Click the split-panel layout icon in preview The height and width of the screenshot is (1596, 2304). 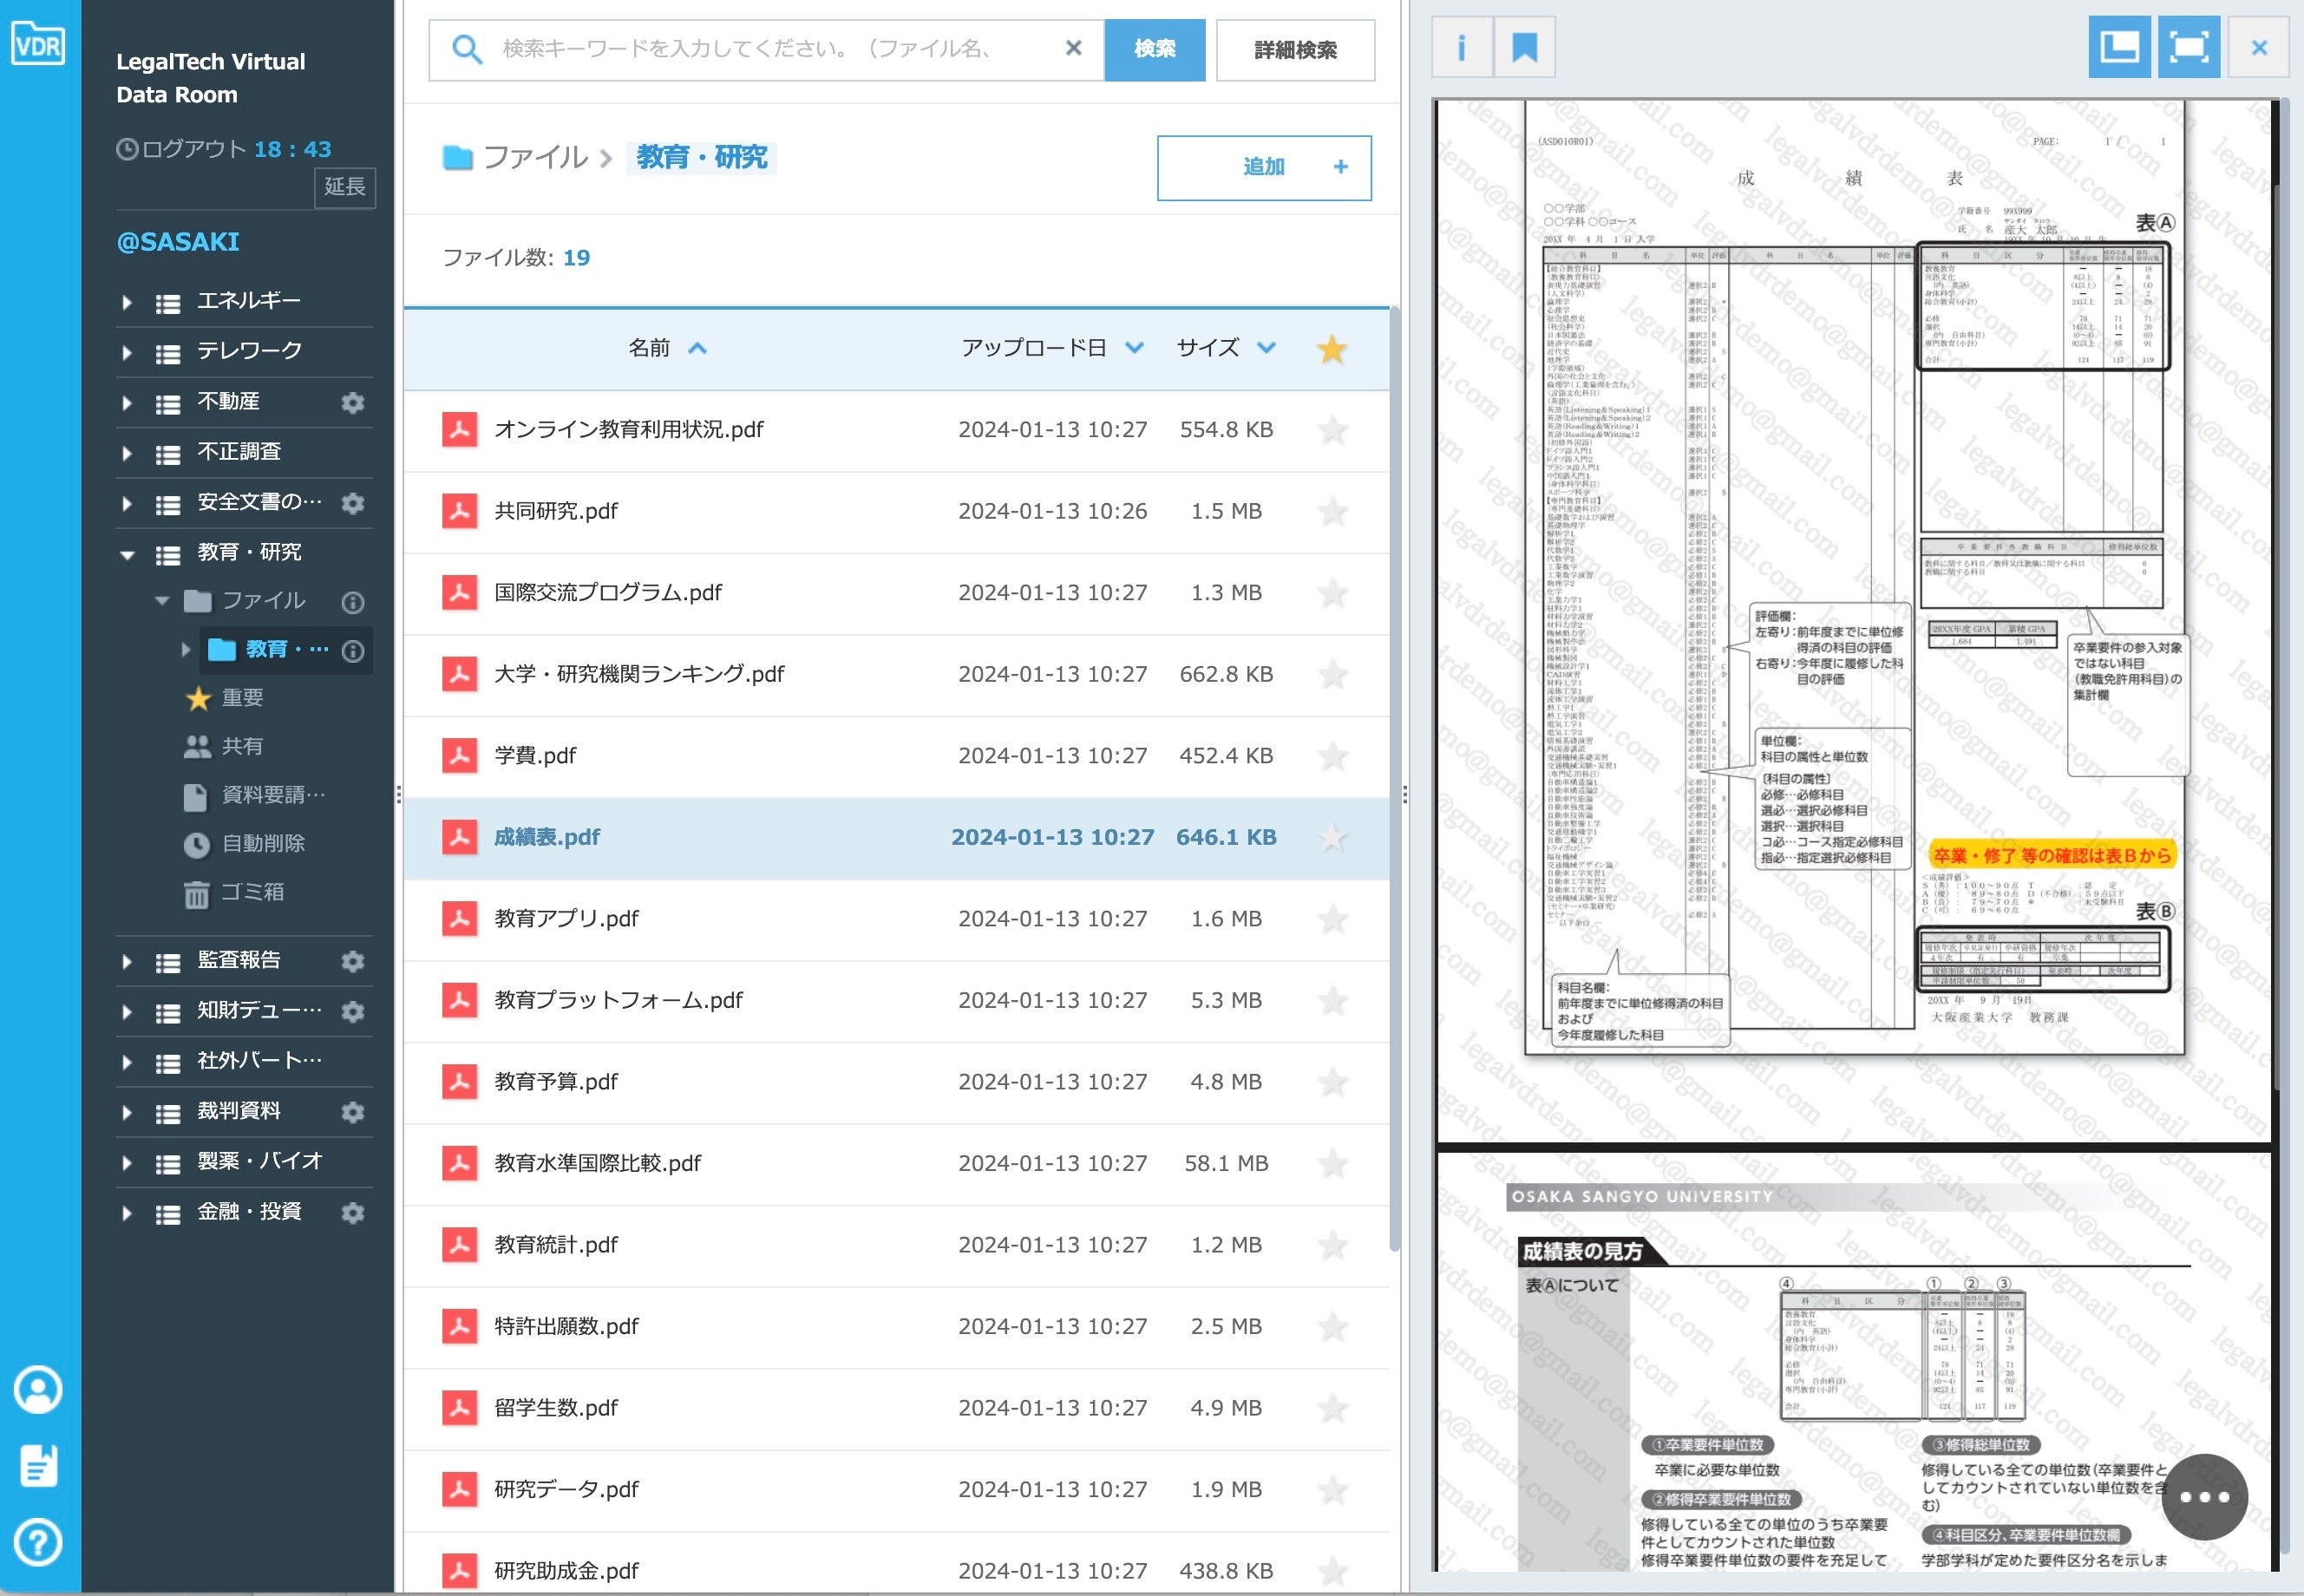click(x=2118, y=48)
